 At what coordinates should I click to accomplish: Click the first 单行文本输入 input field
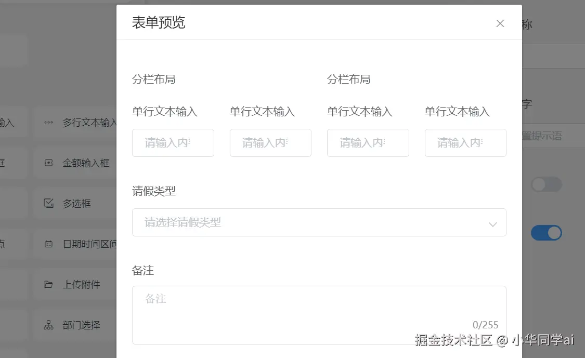pyautogui.click(x=173, y=143)
